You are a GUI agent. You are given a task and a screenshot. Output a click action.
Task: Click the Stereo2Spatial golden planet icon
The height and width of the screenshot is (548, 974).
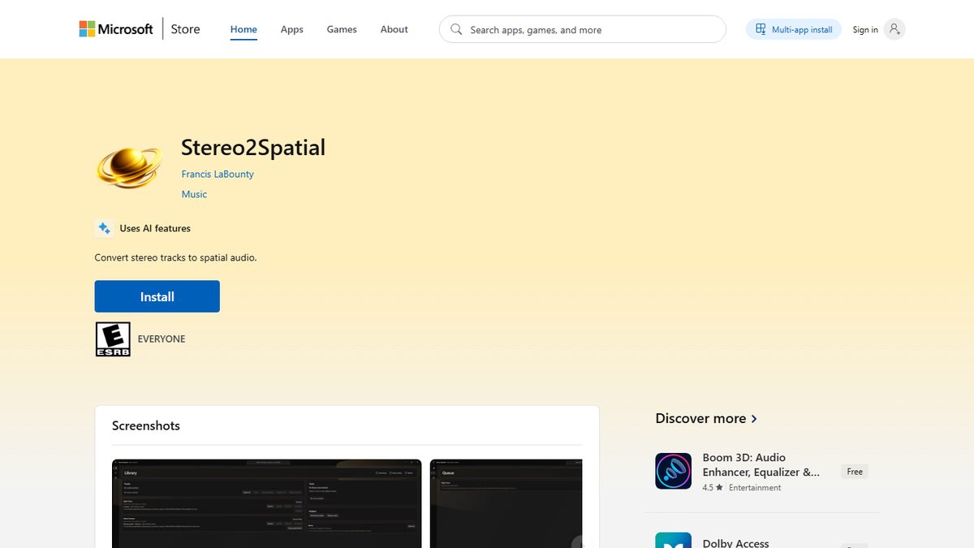coord(131,167)
